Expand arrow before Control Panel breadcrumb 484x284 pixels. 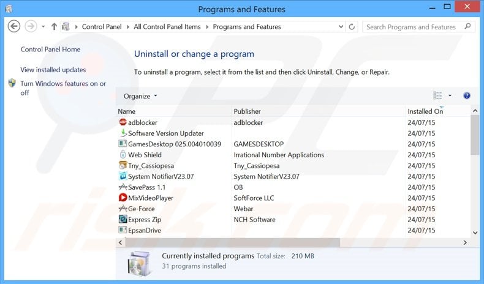tap(76, 27)
